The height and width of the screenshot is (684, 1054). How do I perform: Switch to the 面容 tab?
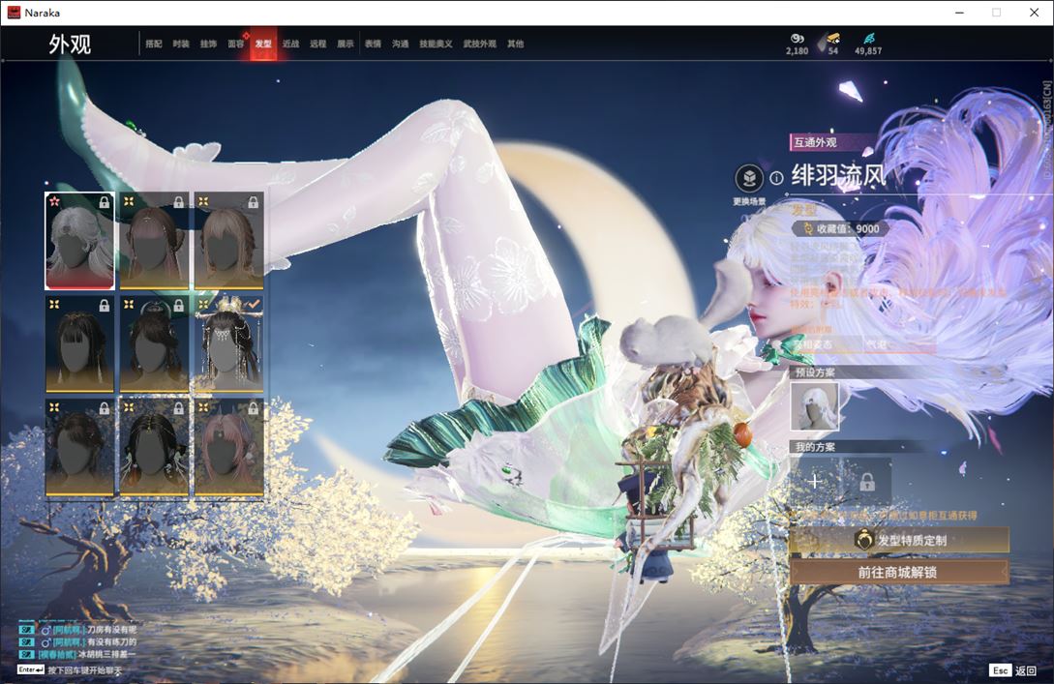236,44
